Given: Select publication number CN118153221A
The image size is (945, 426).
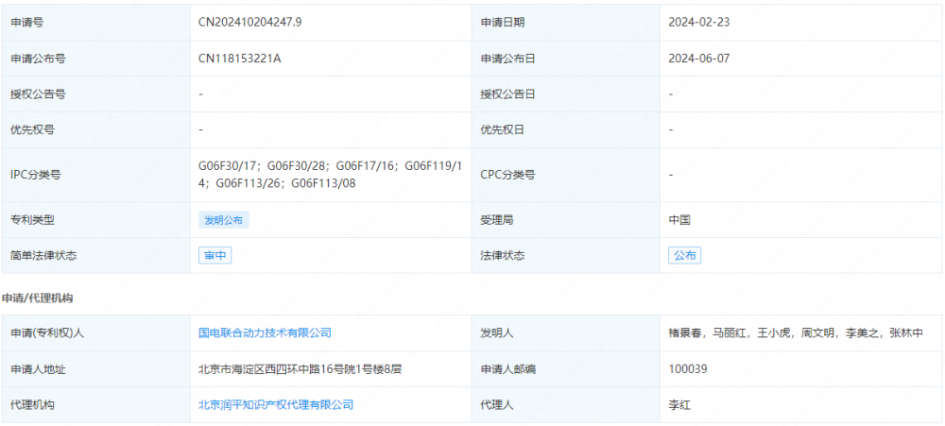Looking at the screenshot, I should tap(240, 59).
